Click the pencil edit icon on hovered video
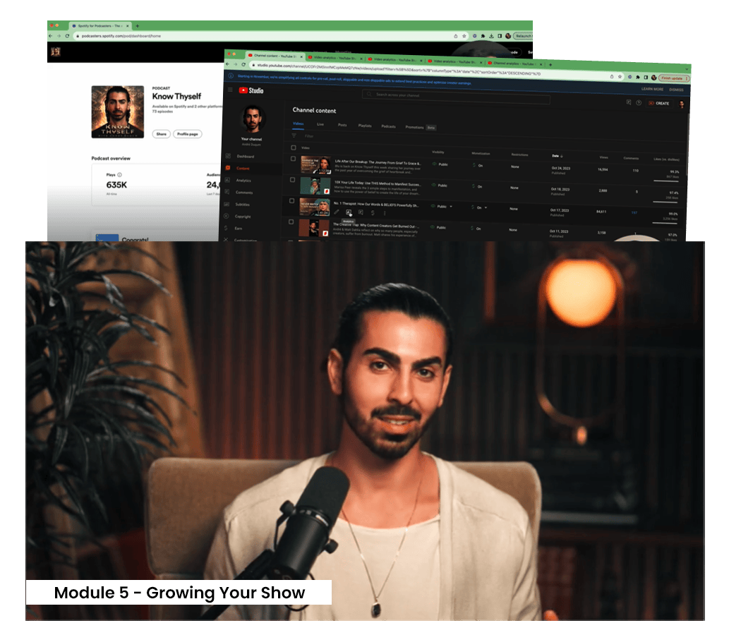729x635 pixels. [x=337, y=212]
